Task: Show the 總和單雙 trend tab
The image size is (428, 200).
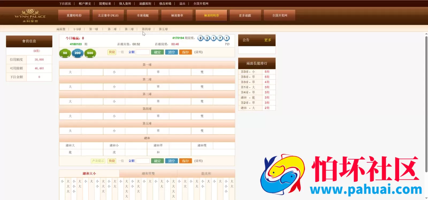Action: (x=148, y=173)
